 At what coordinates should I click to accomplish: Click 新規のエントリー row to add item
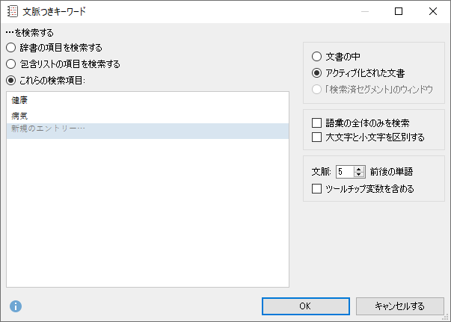[x=147, y=131]
